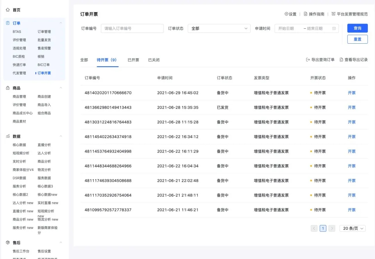Open 快速打单 in the sidebar
The image size is (375, 259).
point(19,65)
